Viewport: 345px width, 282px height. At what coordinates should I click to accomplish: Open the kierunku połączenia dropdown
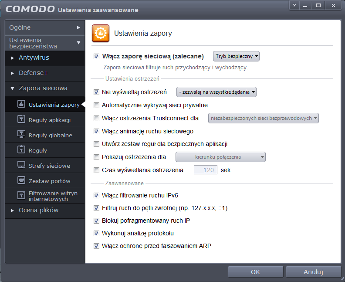(220, 157)
